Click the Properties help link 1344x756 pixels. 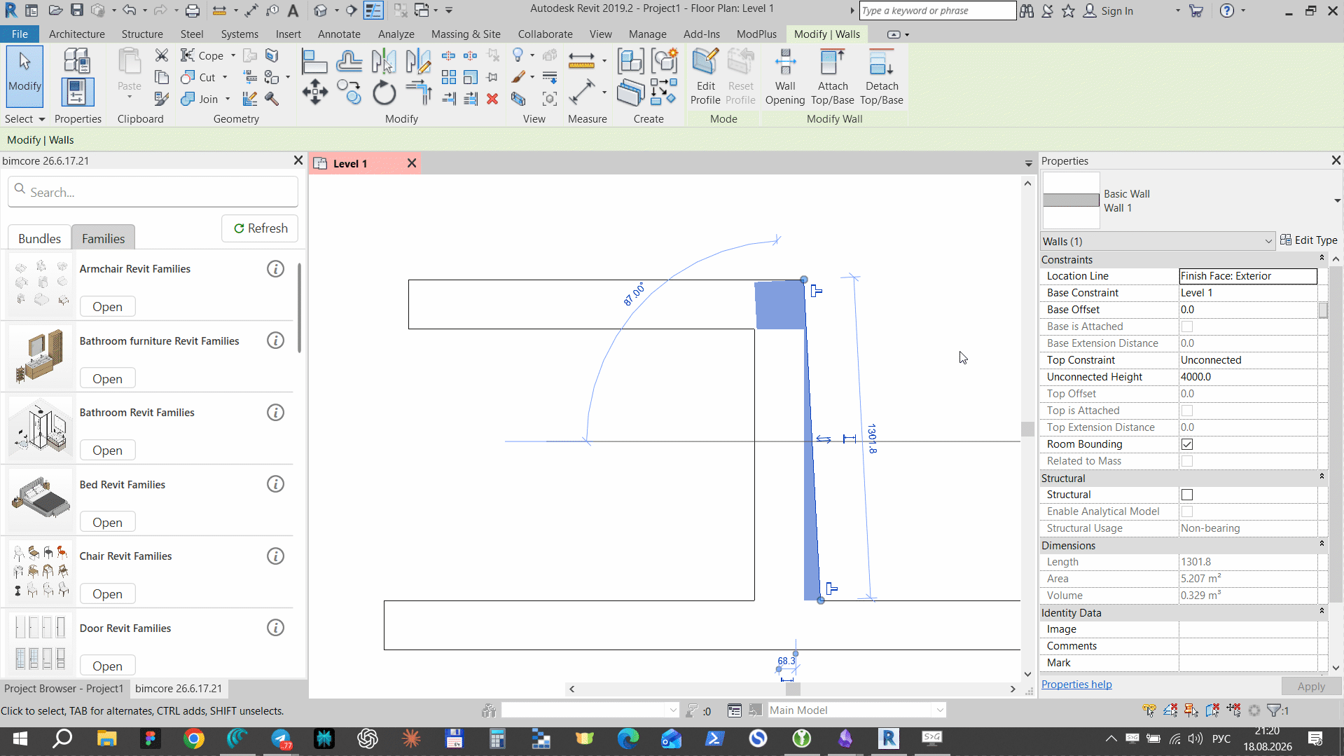[1076, 685]
